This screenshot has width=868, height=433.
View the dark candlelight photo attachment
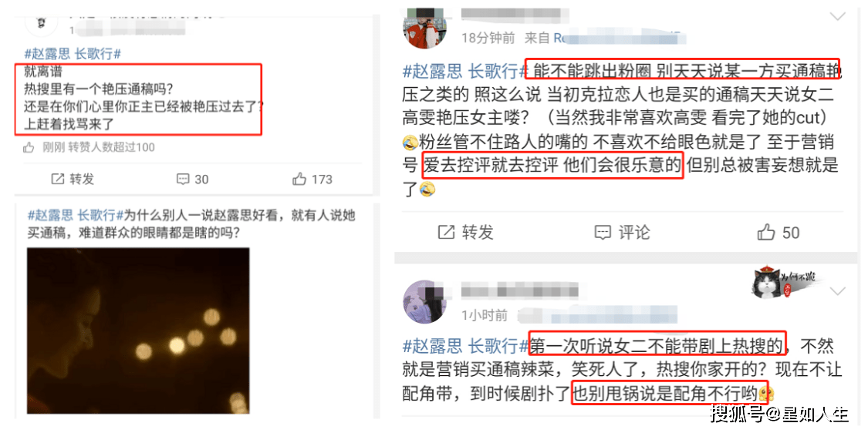point(138,331)
